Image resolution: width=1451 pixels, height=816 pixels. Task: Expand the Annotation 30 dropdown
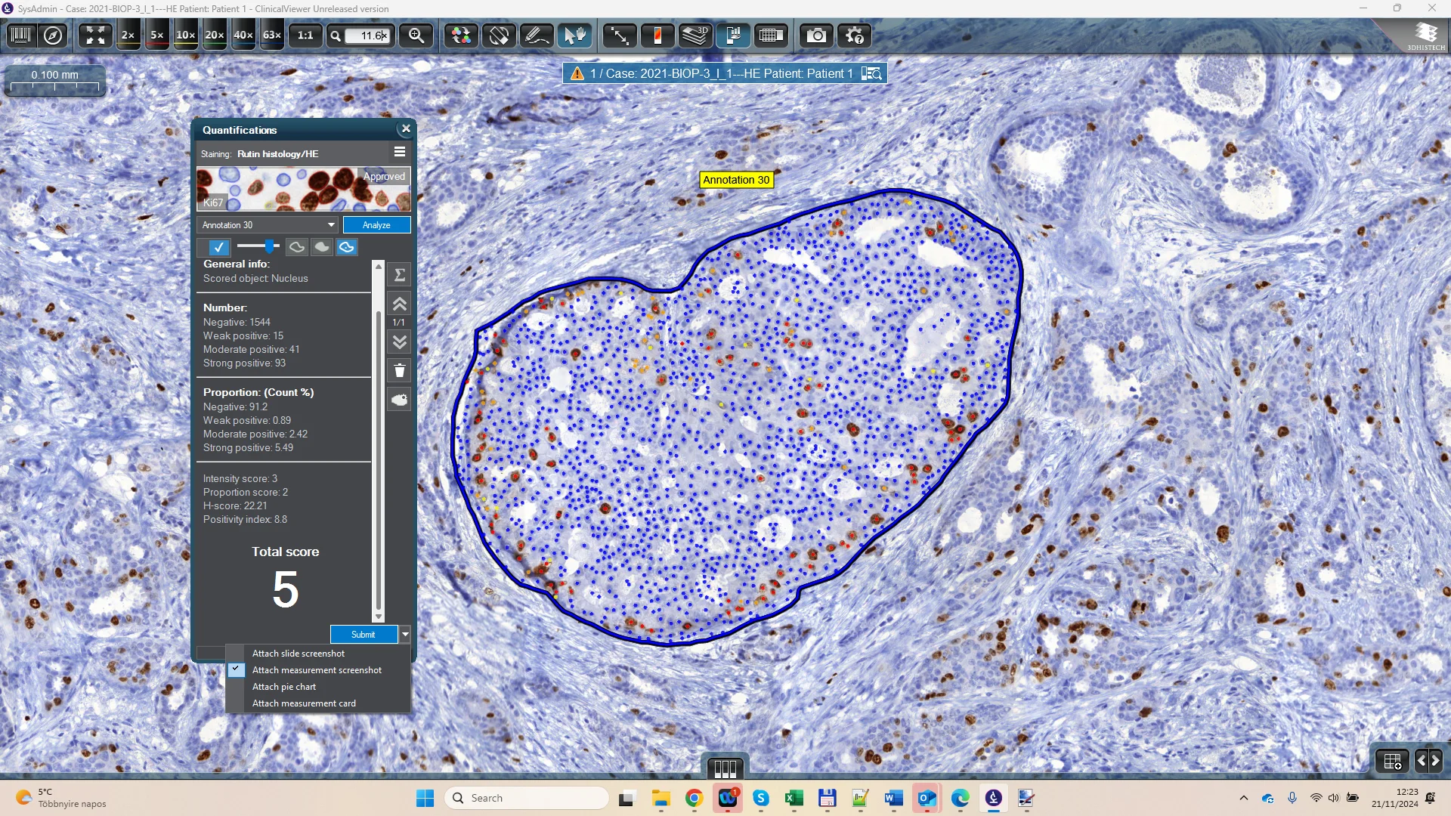click(x=267, y=225)
